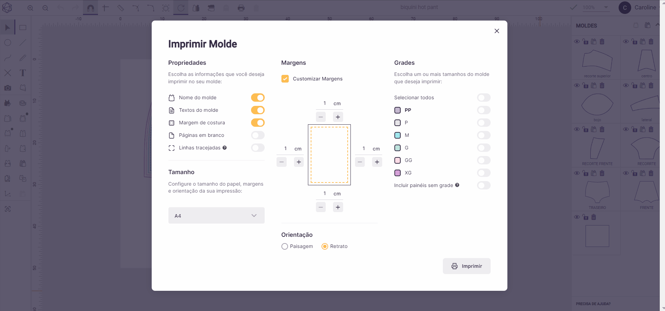Image resolution: width=665 pixels, height=311 pixels.
Task: Select the bojo mold thumbnail
Action: click(597, 104)
